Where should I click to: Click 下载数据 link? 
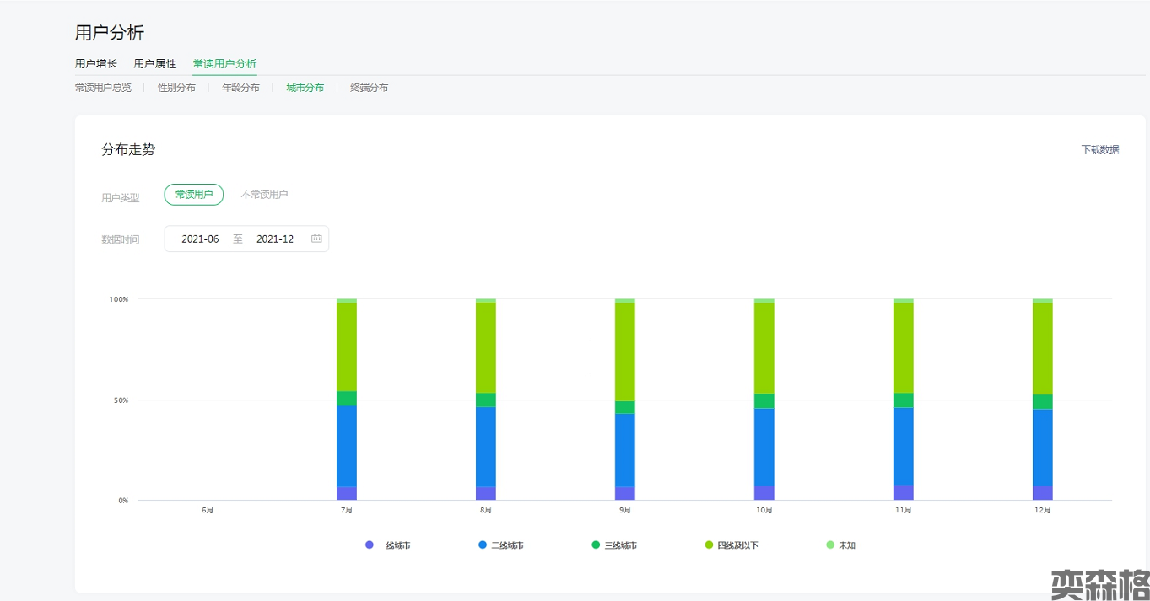[1100, 150]
